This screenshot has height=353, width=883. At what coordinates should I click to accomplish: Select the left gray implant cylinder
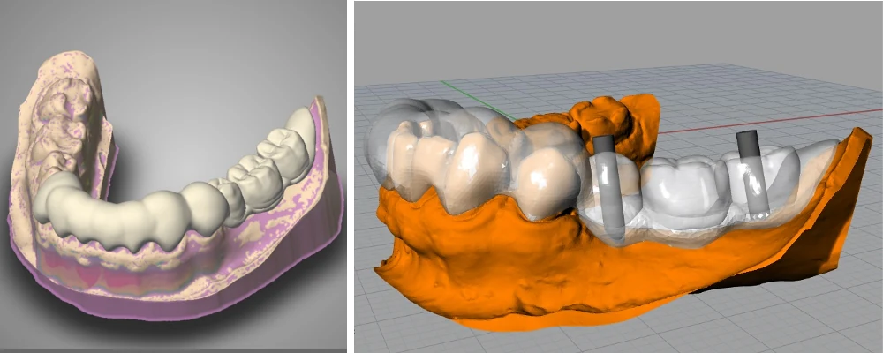[609, 189]
